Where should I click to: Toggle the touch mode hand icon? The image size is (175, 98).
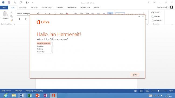point(26,2)
